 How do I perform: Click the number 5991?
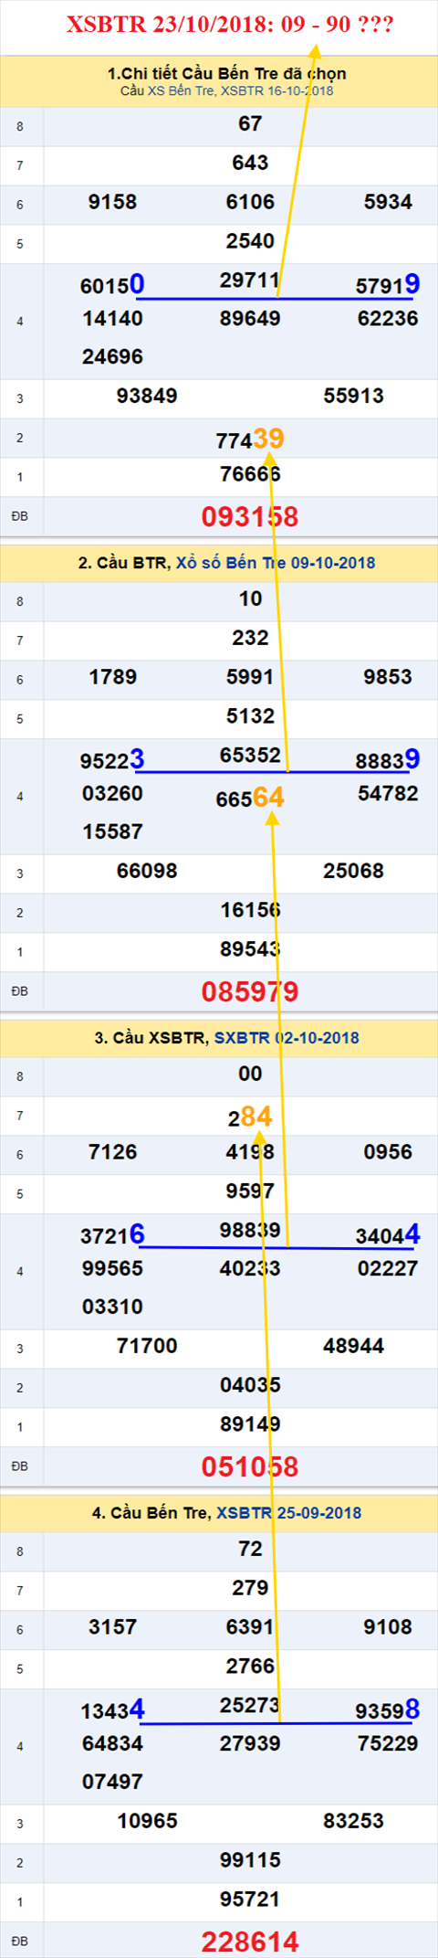(250, 677)
